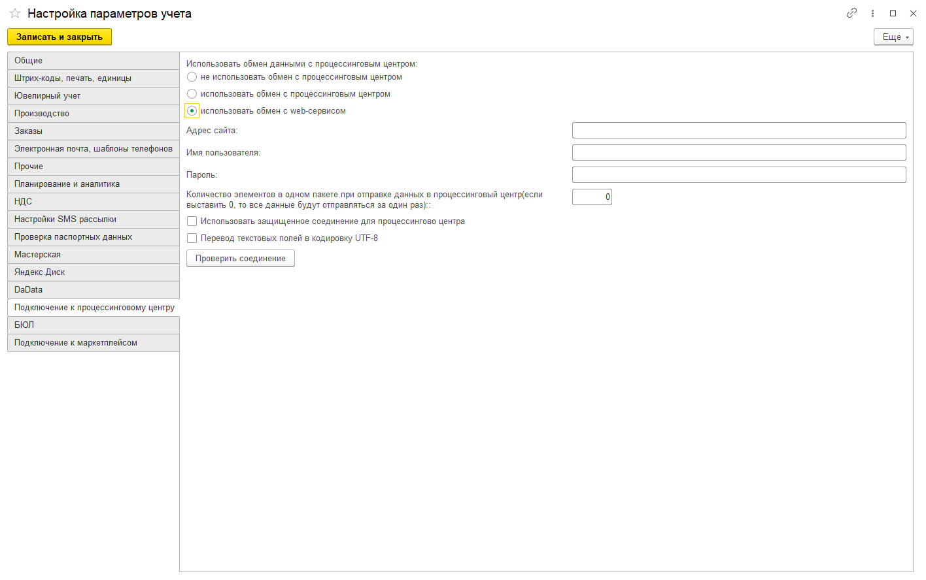Screen dimensions: 926x580
Task: Focus the Пароль input field
Action: [x=739, y=174]
